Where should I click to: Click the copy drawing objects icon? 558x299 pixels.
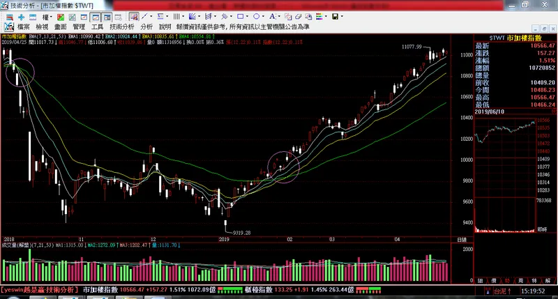pos(288,17)
